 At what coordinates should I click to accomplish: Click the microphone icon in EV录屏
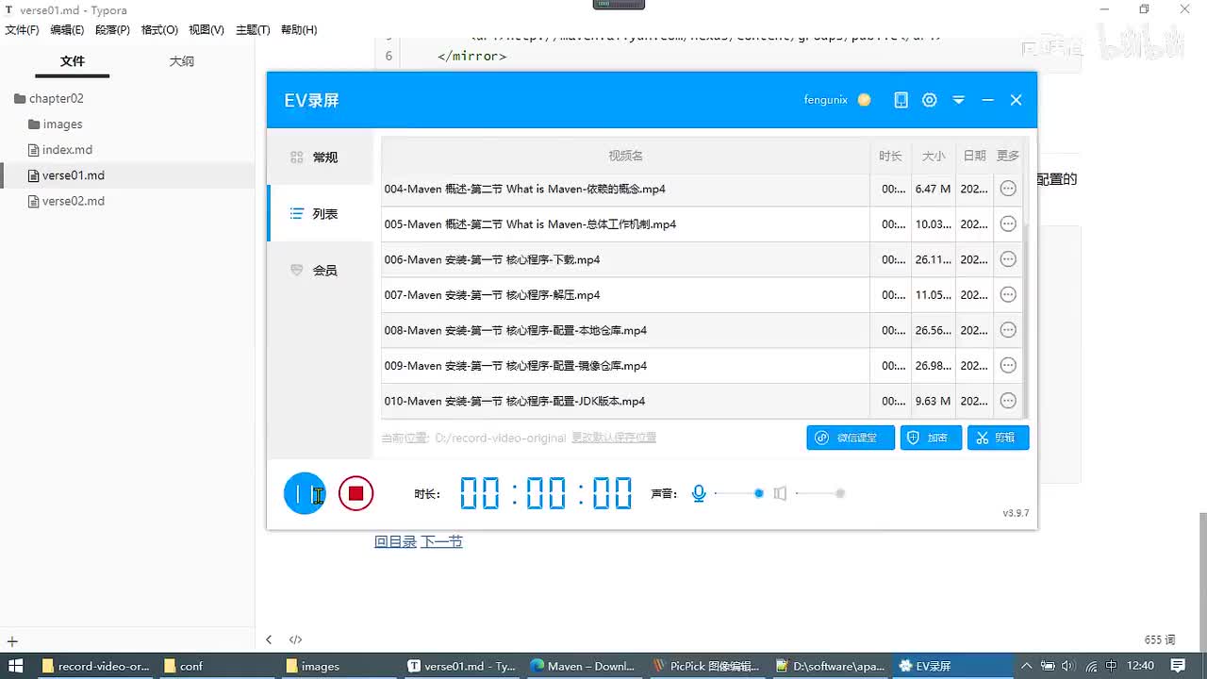coord(699,493)
